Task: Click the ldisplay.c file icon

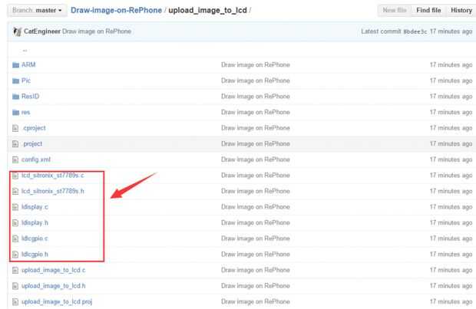Action: (x=15, y=207)
